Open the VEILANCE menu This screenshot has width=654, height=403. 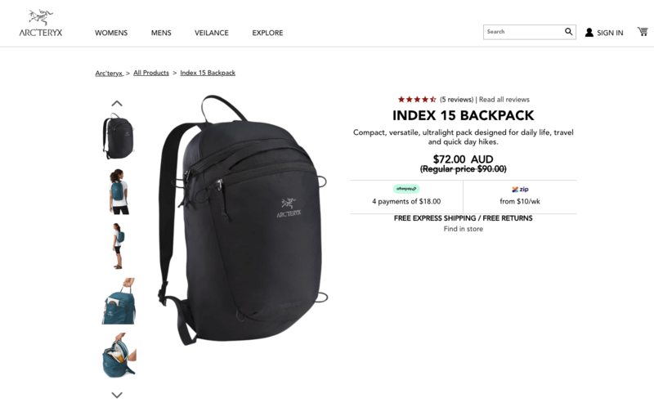click(x=212, y=33)
